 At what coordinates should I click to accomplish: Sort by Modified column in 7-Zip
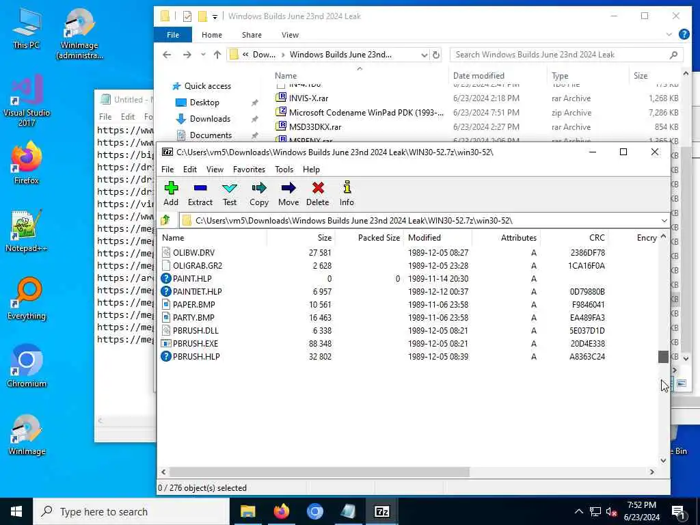click(x=438, y=237)
